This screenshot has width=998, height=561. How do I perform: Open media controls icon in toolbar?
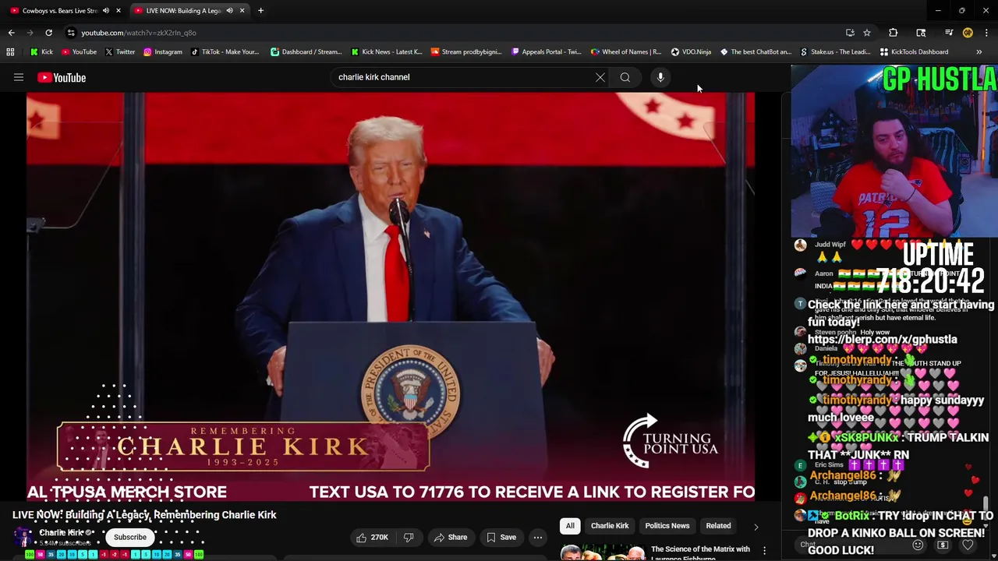(949, 33)
